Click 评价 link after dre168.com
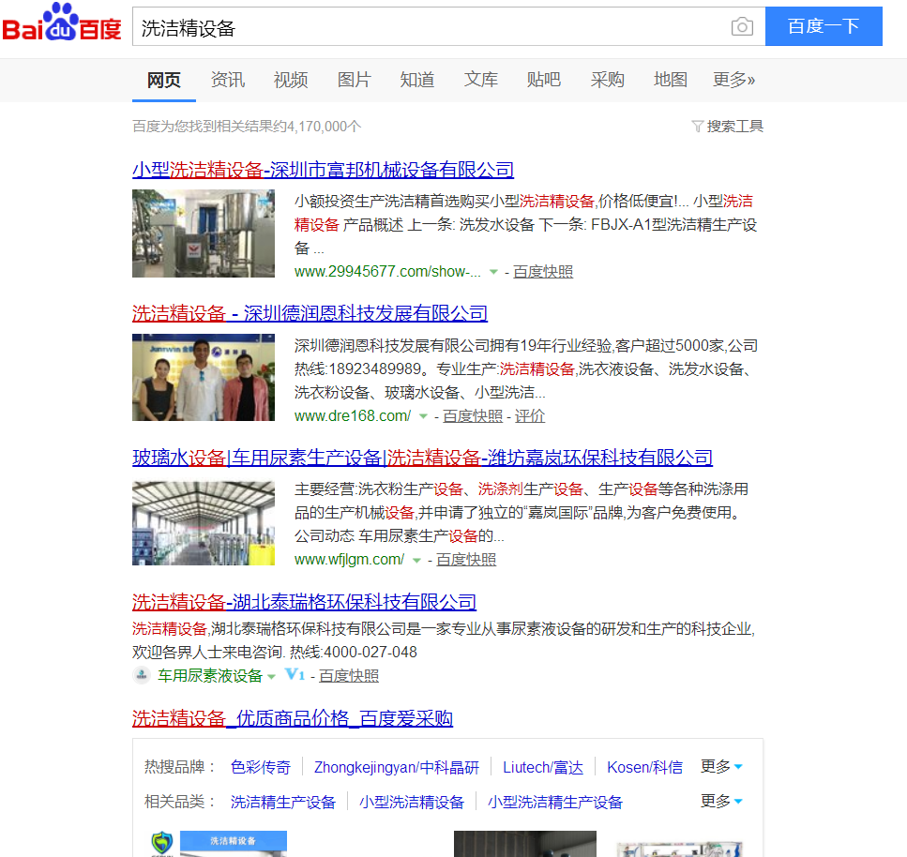Image resolution: width=907 pixels, height=857 pixels. coord(530,416)
